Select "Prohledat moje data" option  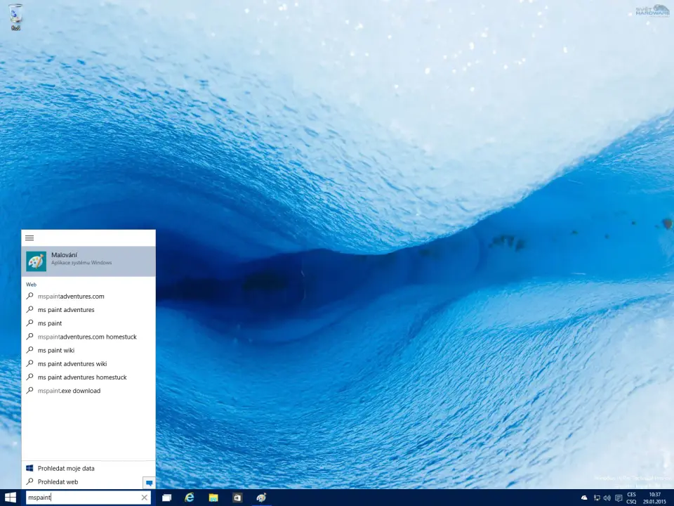point(66,468)
